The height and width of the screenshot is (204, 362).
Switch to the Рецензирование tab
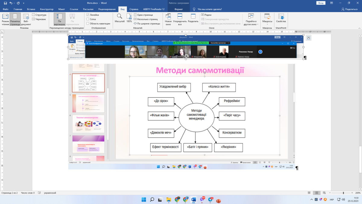pyautogui.click(x=106, y=9)
